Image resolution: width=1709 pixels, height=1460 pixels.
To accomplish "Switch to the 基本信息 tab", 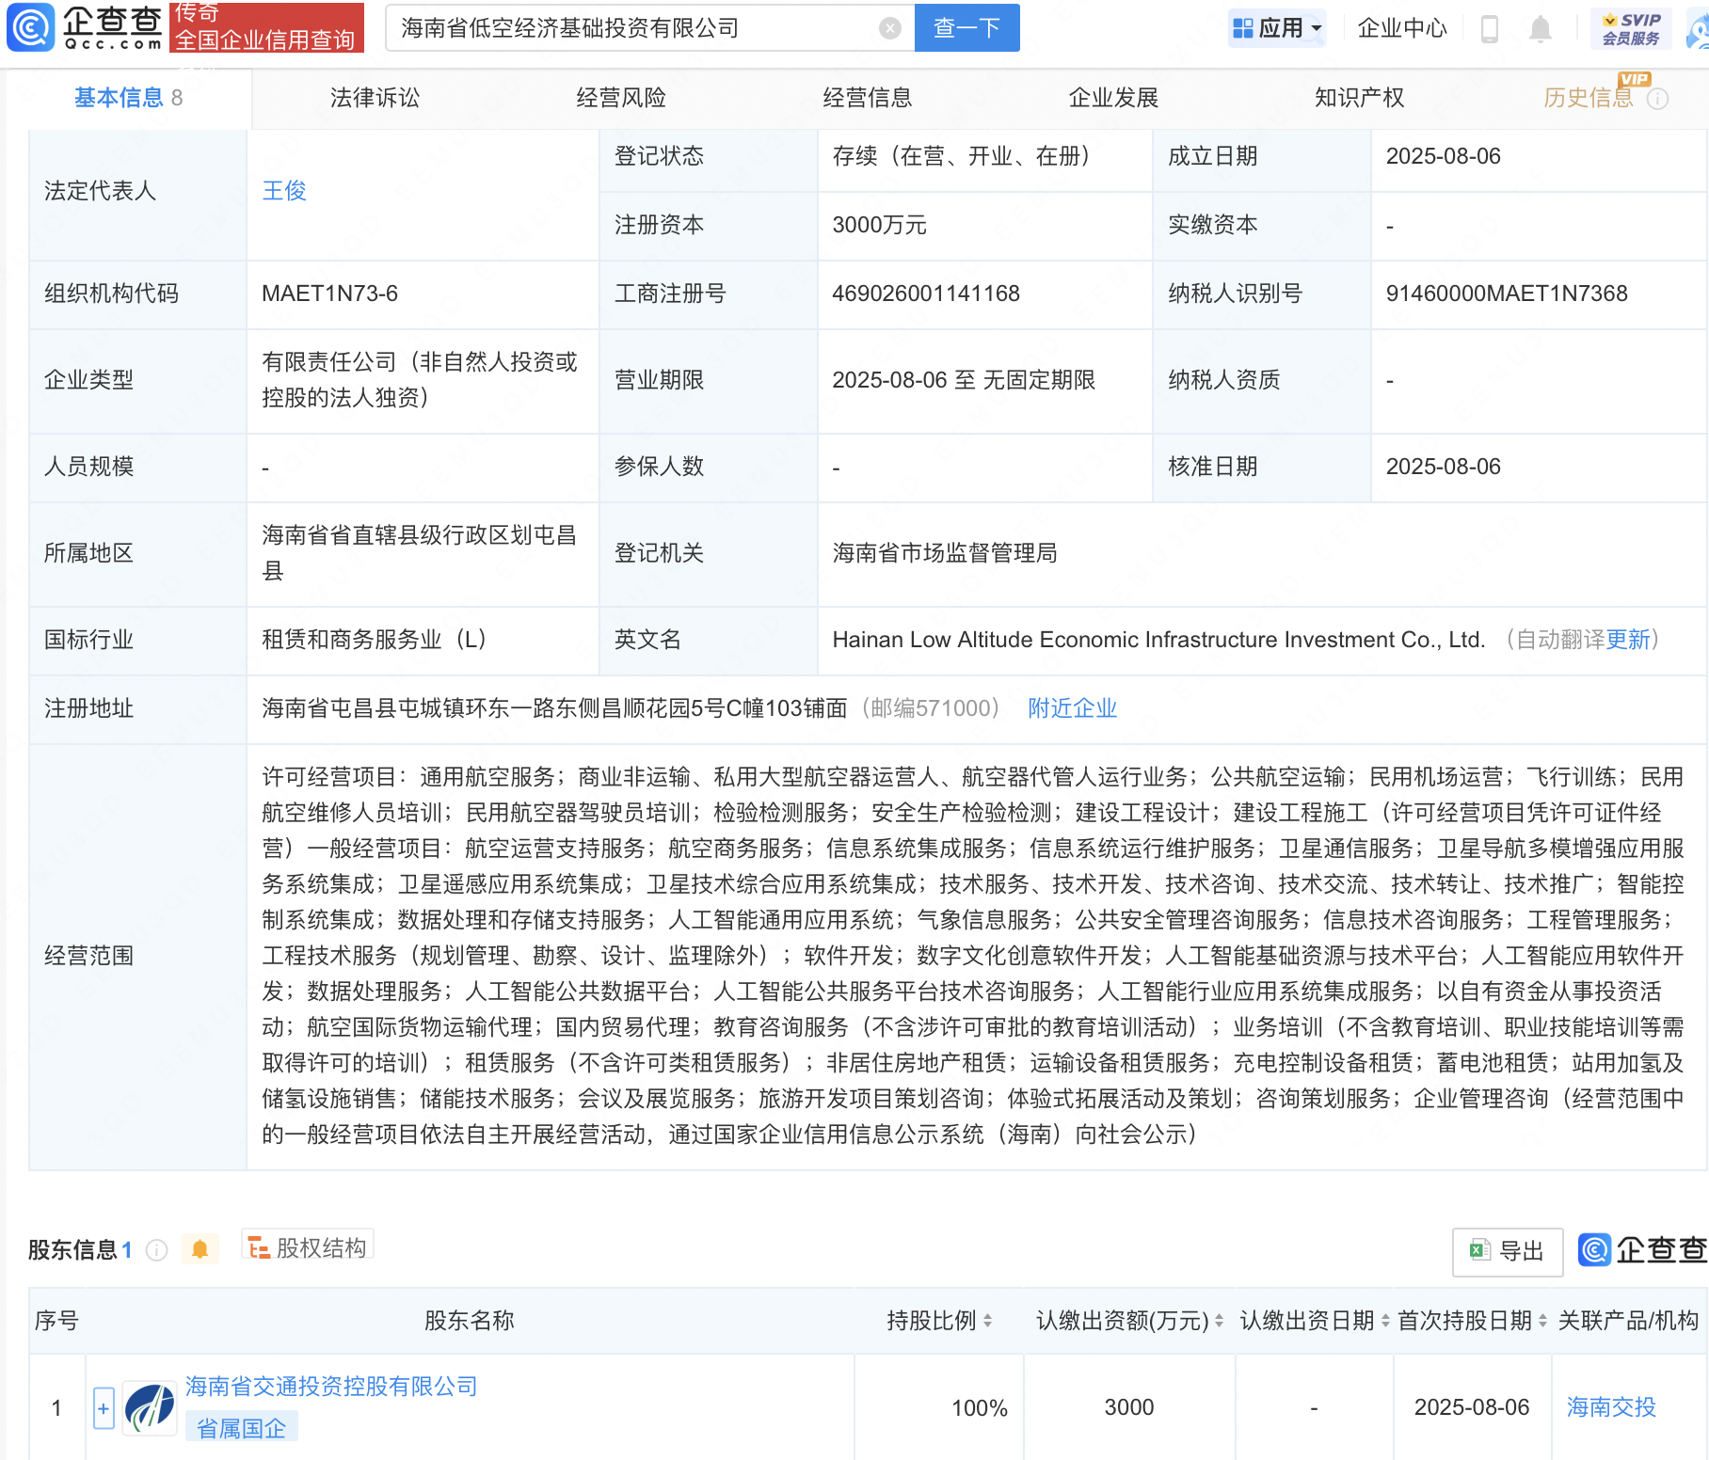I will pyautogui.click(x=129, y=98).
